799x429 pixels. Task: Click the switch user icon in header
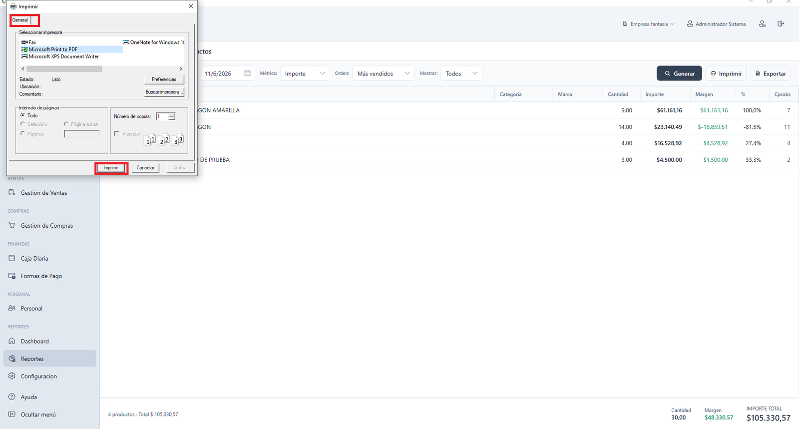pyautogui.click(x=762, y=24)
